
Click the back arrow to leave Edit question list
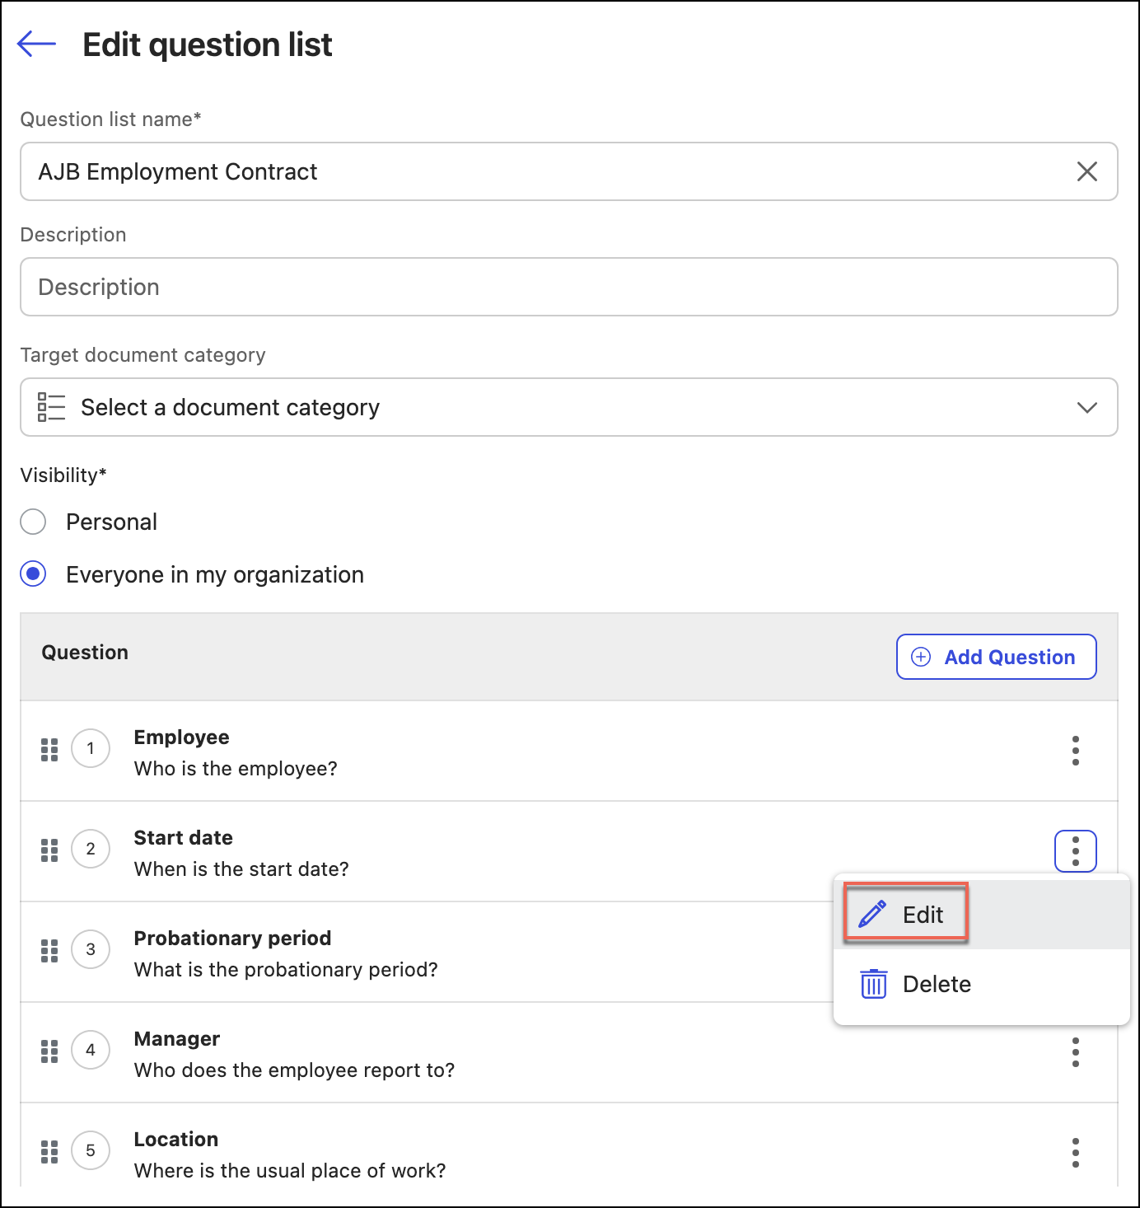coord(36,44)
